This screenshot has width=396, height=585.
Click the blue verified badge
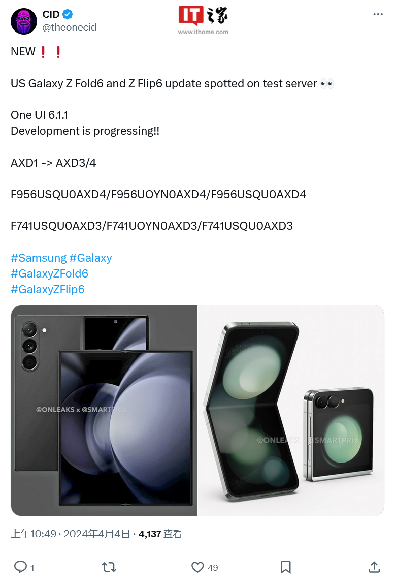point(68,15)
